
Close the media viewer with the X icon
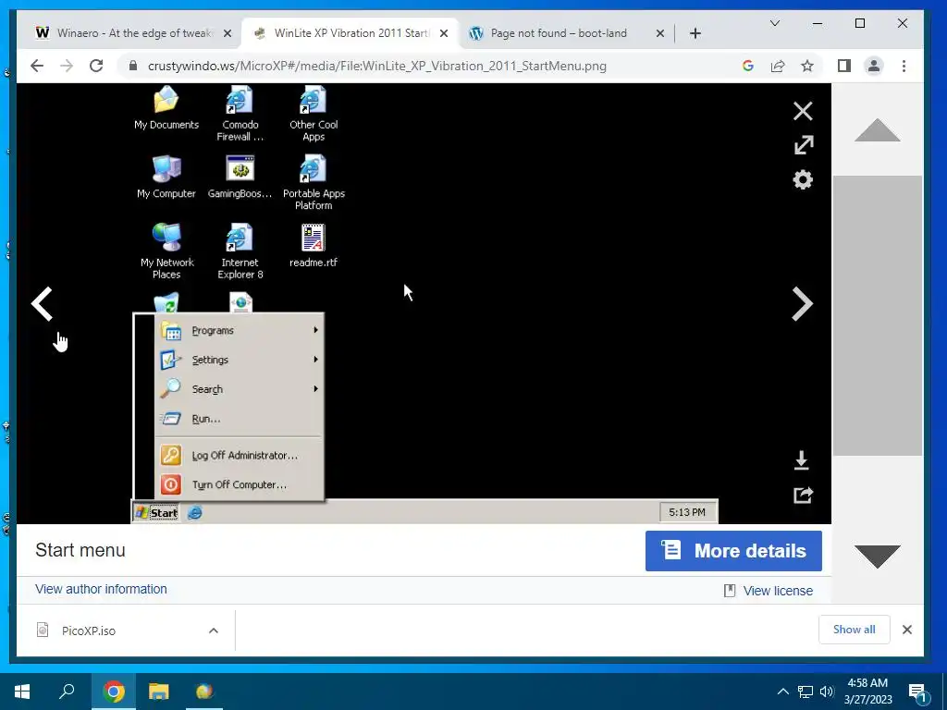(803, 111)
